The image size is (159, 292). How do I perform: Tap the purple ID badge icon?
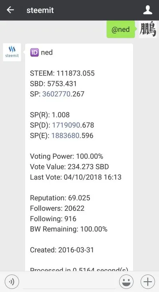(x=35, y=53)
